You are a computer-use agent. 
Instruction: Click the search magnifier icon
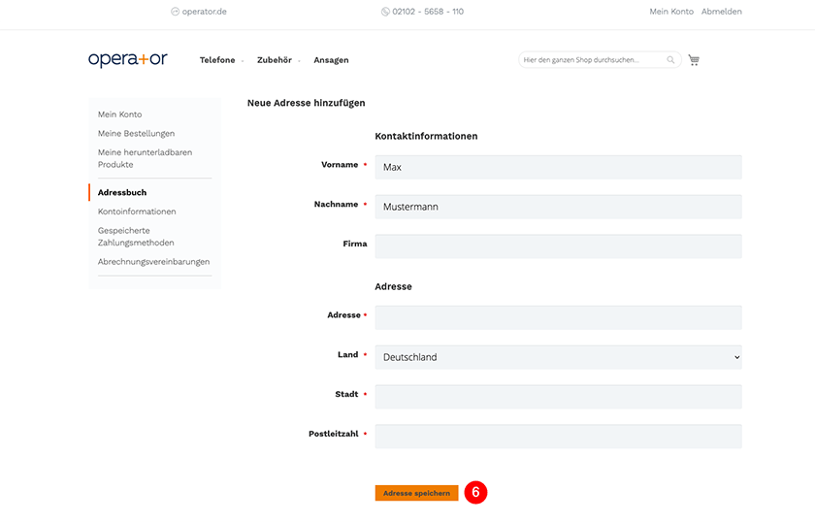tap(670, 60)
